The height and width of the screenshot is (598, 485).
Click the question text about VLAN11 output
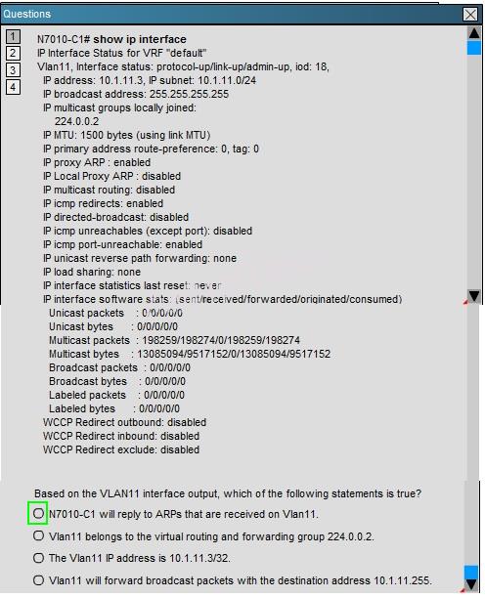(228, 493)
